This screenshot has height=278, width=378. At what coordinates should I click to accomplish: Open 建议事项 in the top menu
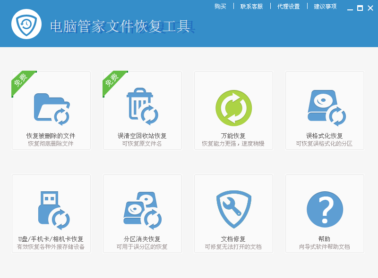(x=325, y=6)
